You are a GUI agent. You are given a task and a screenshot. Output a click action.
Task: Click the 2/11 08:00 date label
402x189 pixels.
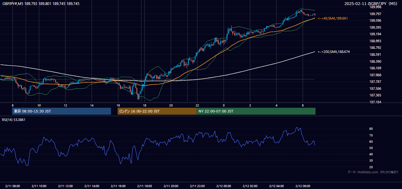13,186
